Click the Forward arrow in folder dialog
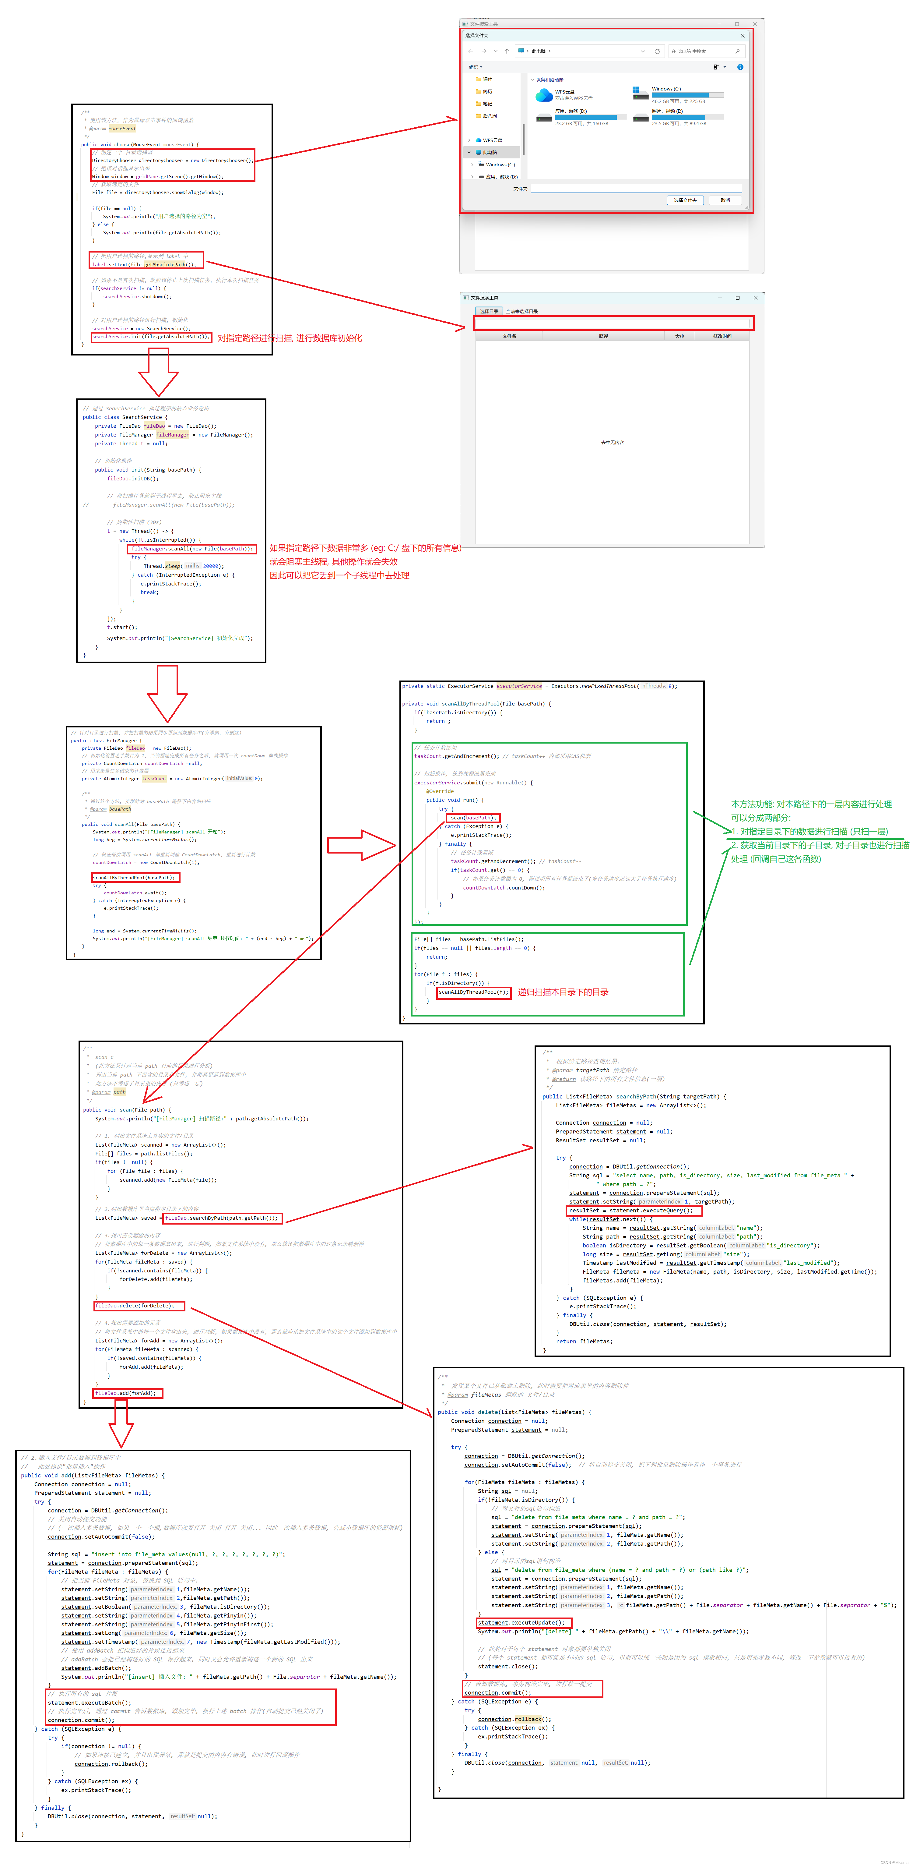Viewport: 913px width, 1867px height. pyautogui.click(x=483, y=51)
